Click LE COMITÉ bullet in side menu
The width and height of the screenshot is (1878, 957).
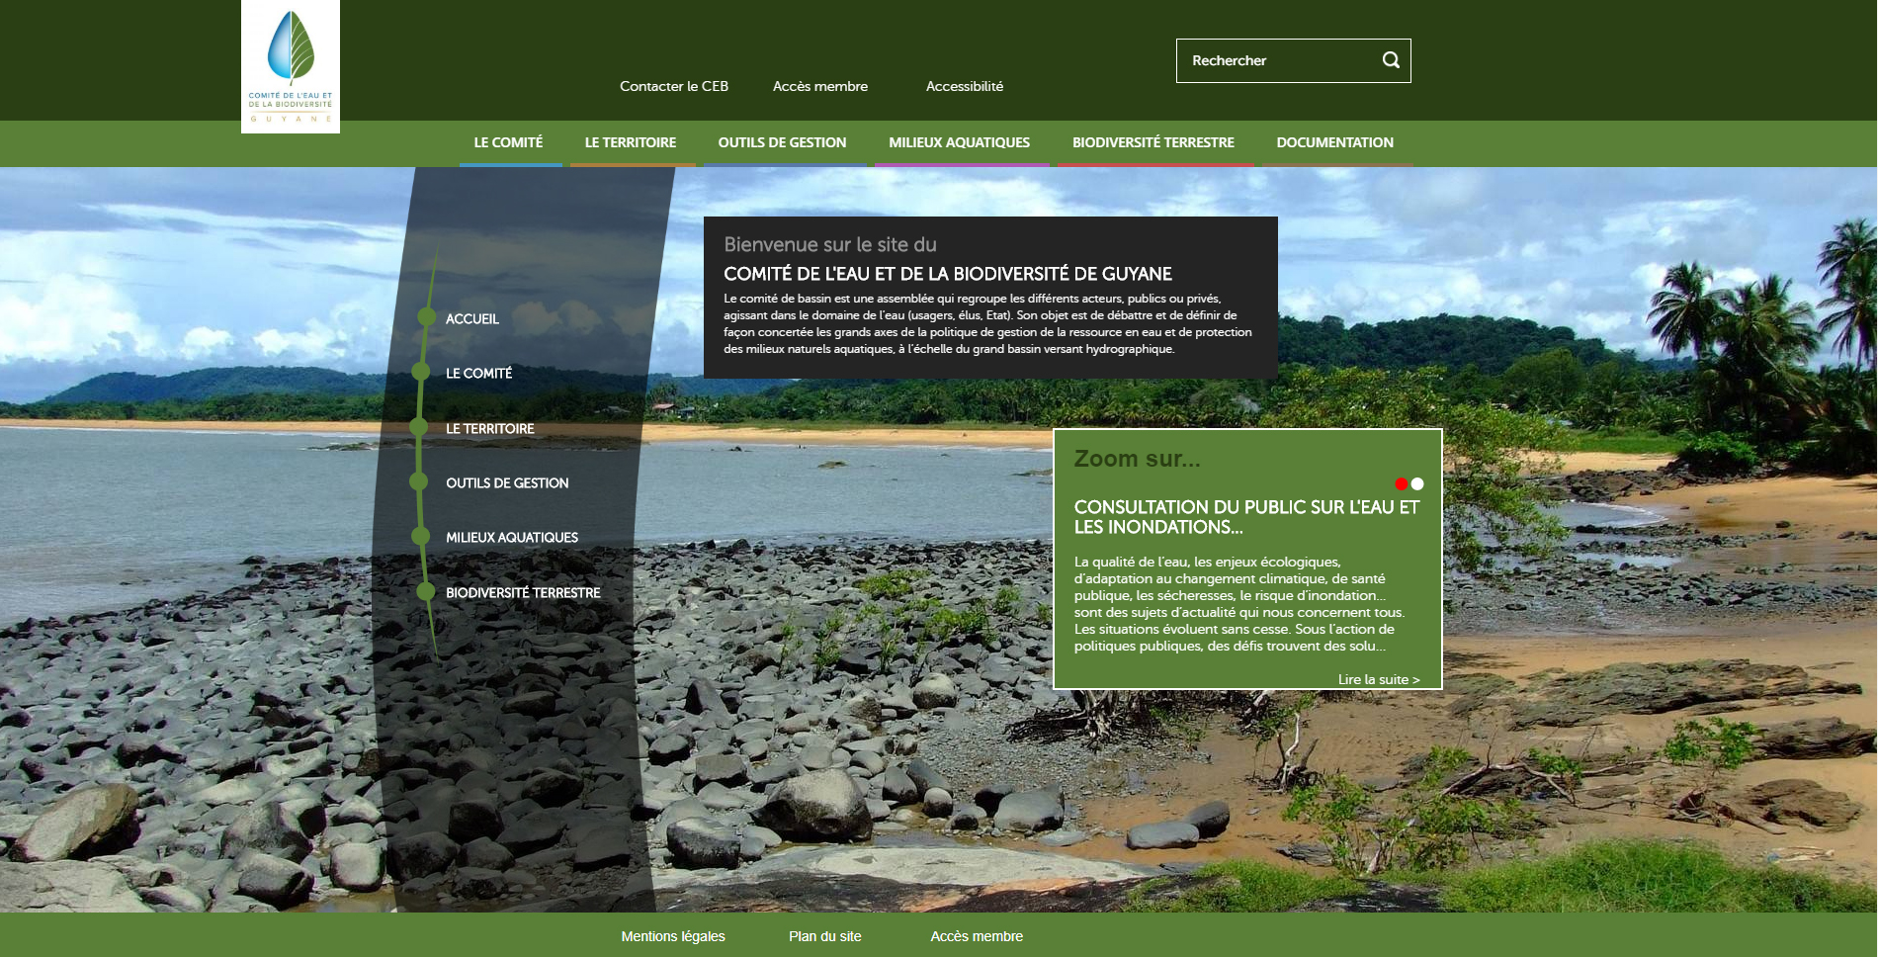pos(422,373)
